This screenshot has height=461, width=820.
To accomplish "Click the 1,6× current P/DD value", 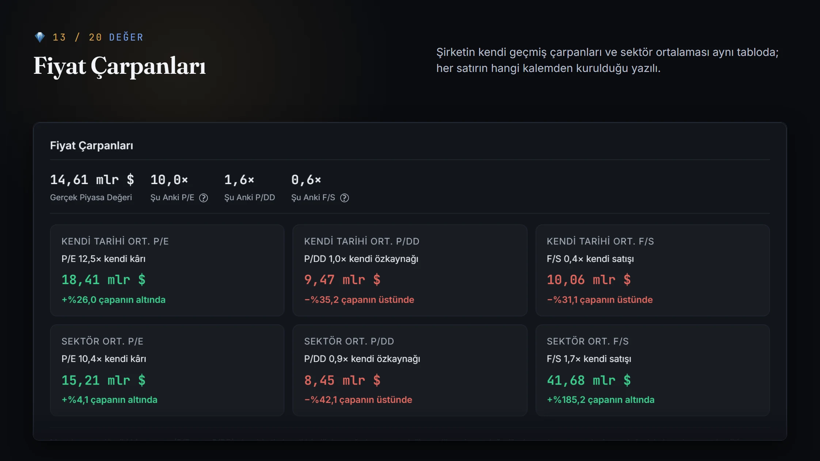I will [x=239, y=180].
